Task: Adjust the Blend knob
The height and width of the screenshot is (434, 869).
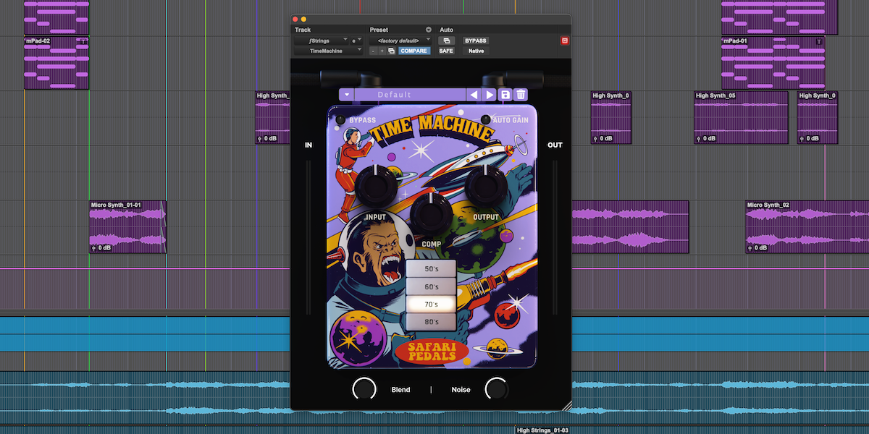Action: point(364,389)
